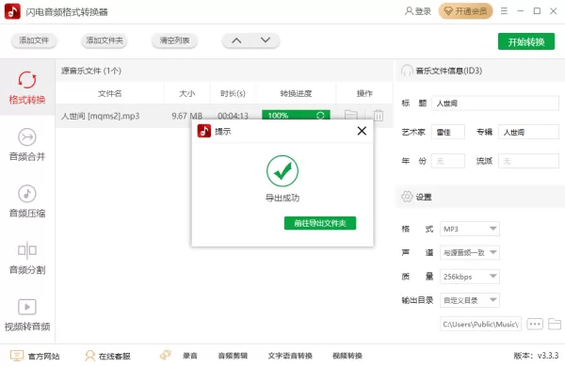Image resolution: width=565 pixels, height=367 pixels.
Task: Delete 人世间 file using trash icon
Action: tap(378, 115)
